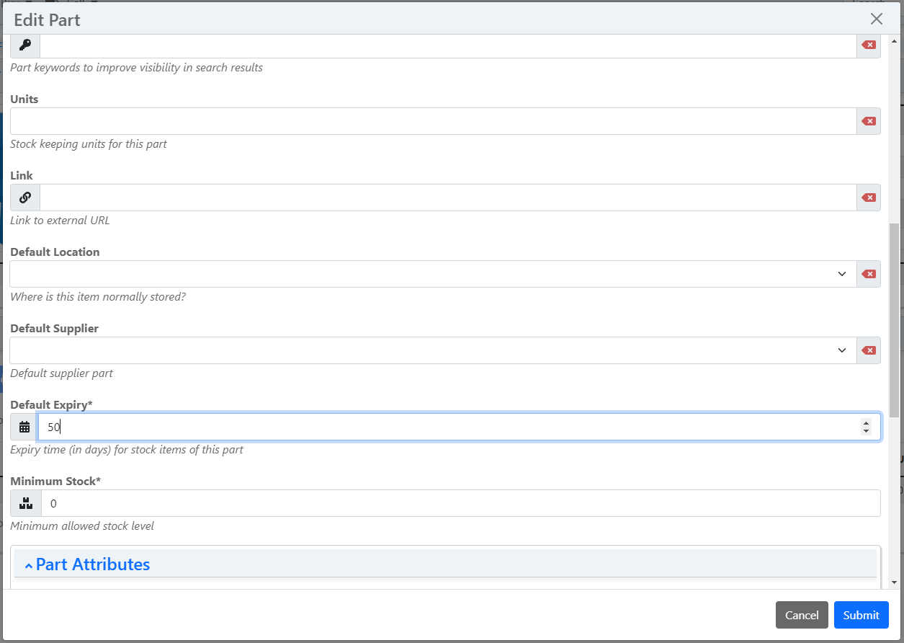Clear the Default Location selection
Image resolution: width=904 pixels, height=643 pixels.
[x=869, y=274]
